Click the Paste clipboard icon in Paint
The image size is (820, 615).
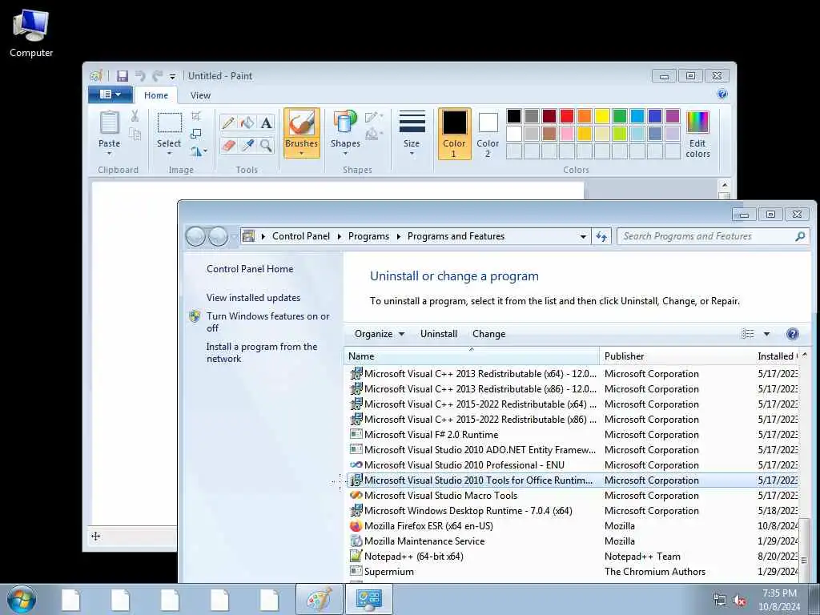(109, 123)
